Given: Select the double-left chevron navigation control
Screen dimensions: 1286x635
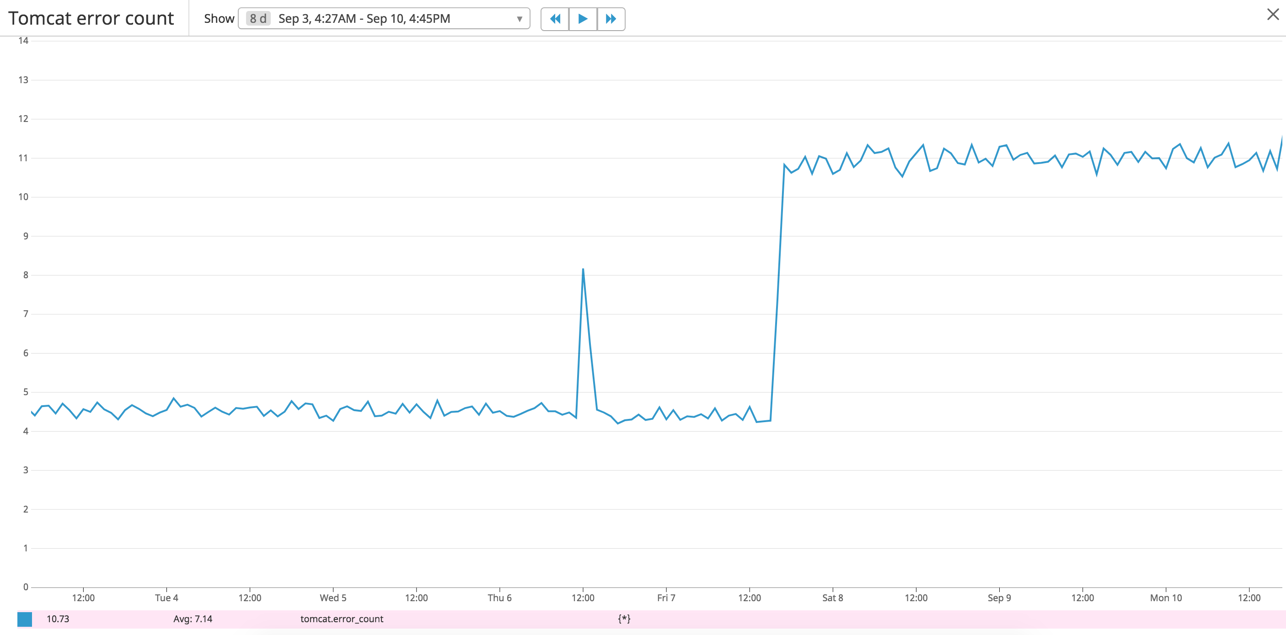Looking at the screenshot, I should [555, 19].
